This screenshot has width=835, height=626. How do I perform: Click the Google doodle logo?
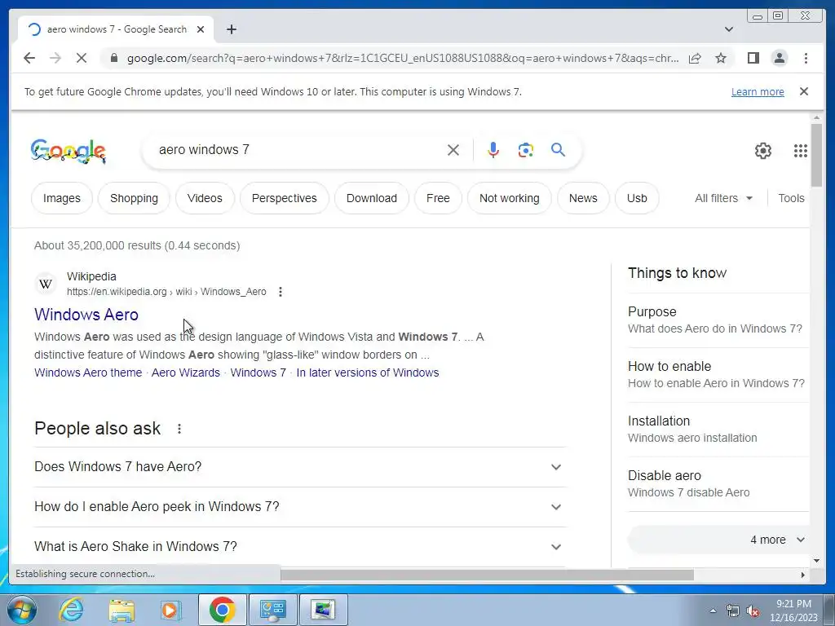click(x=68, y=151)
